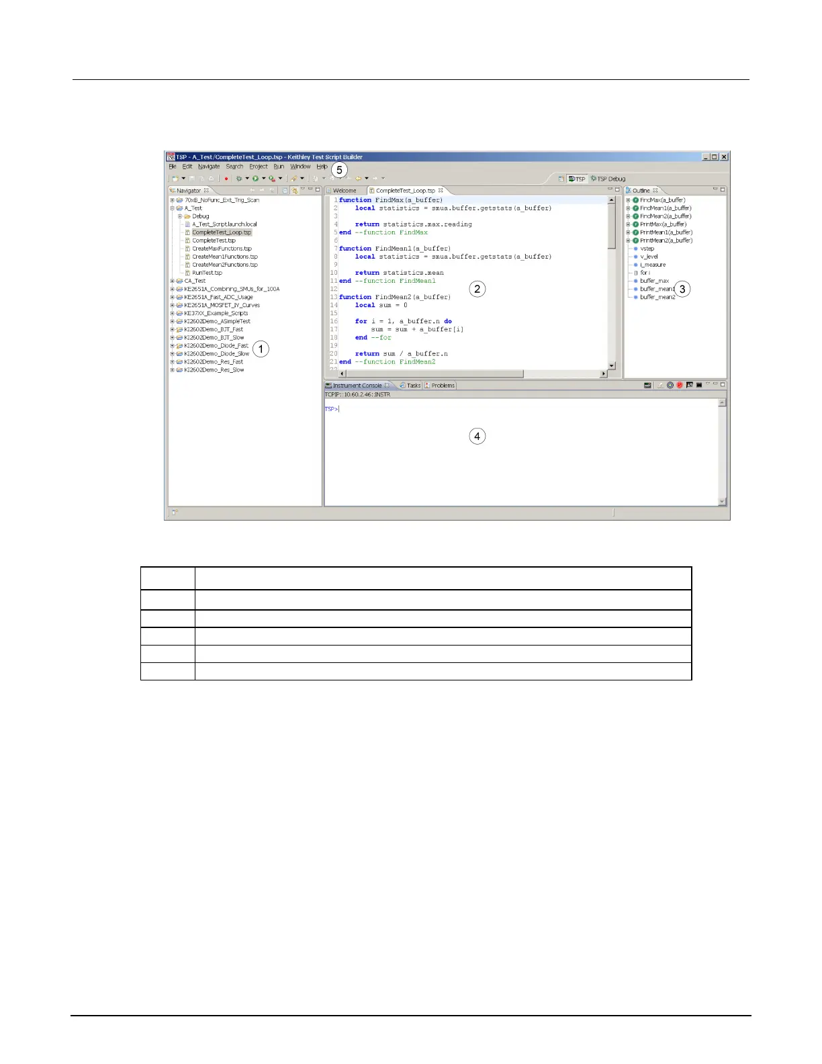The height and width of the screenshot is (1064, 822).
Task: Open dropdown arrow next to Run button
Action: (263, 179)
